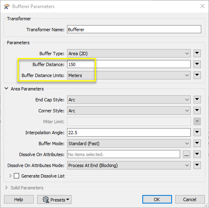The height and width of the screenshot is (208, 209).
Task: Open arrow menu beside End Cap Style
Action: [x=197, y=100]
